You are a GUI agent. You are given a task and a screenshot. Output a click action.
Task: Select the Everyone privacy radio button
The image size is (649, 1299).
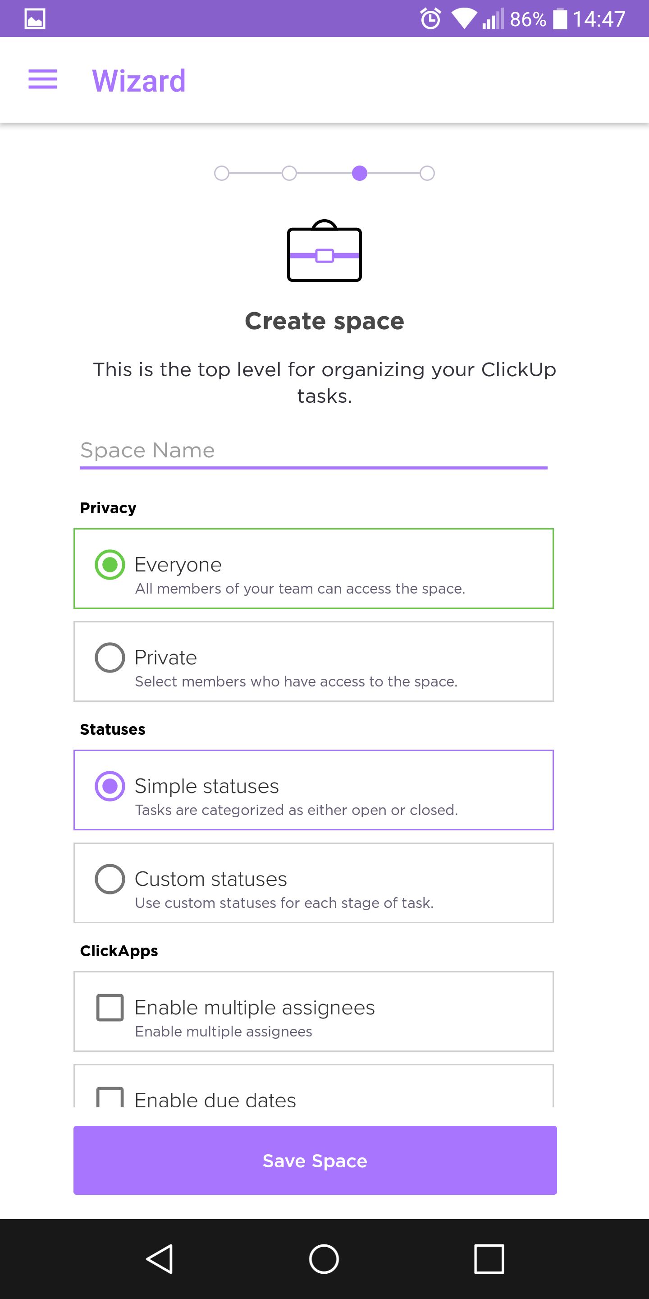click(x=110, y=565)
